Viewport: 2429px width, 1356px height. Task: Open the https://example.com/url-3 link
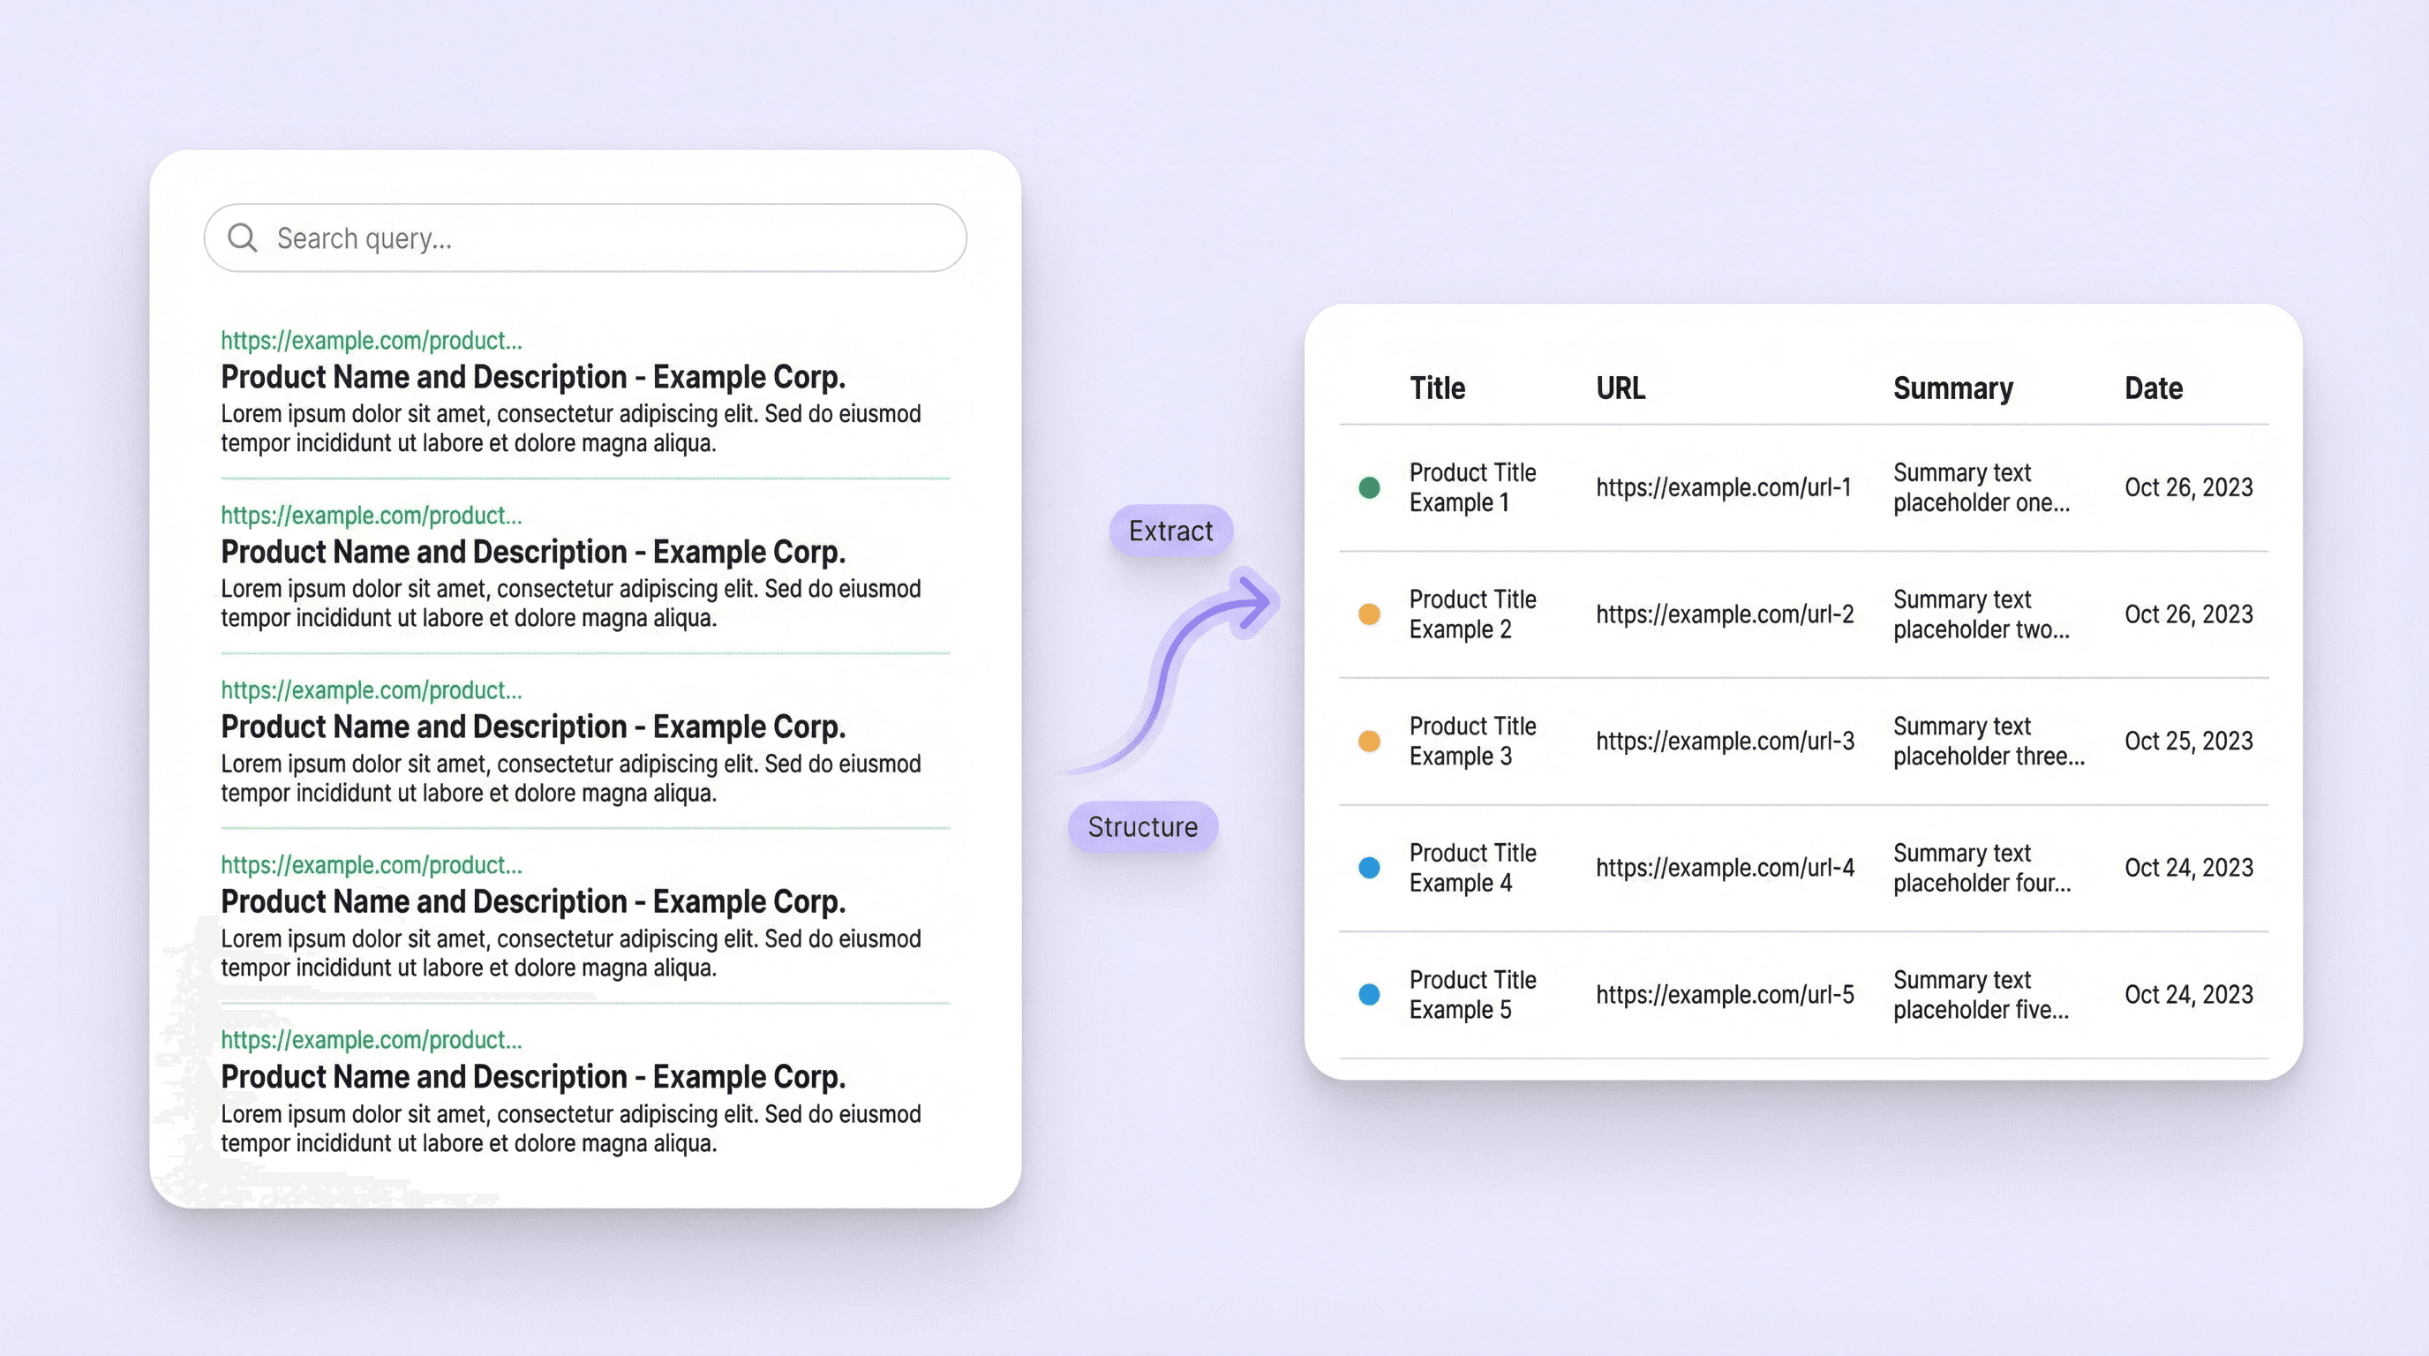coord(1725,742)
